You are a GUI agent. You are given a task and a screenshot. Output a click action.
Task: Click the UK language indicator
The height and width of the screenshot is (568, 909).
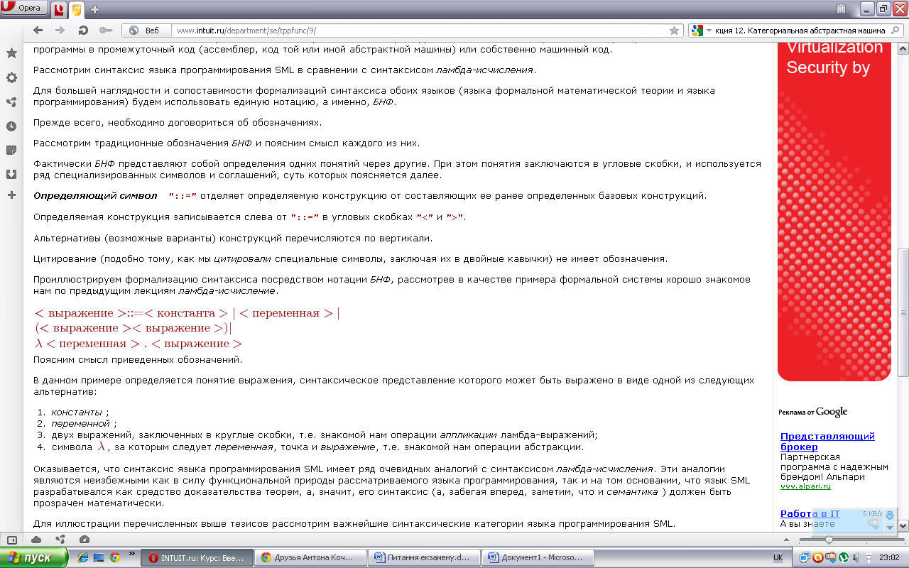[778, 558]
